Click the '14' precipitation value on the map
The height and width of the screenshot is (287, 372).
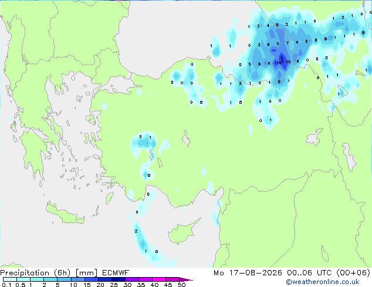coord(279,63)
